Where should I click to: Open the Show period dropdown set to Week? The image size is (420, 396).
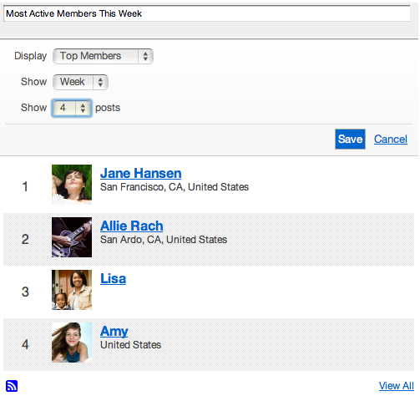pos(80,82)
